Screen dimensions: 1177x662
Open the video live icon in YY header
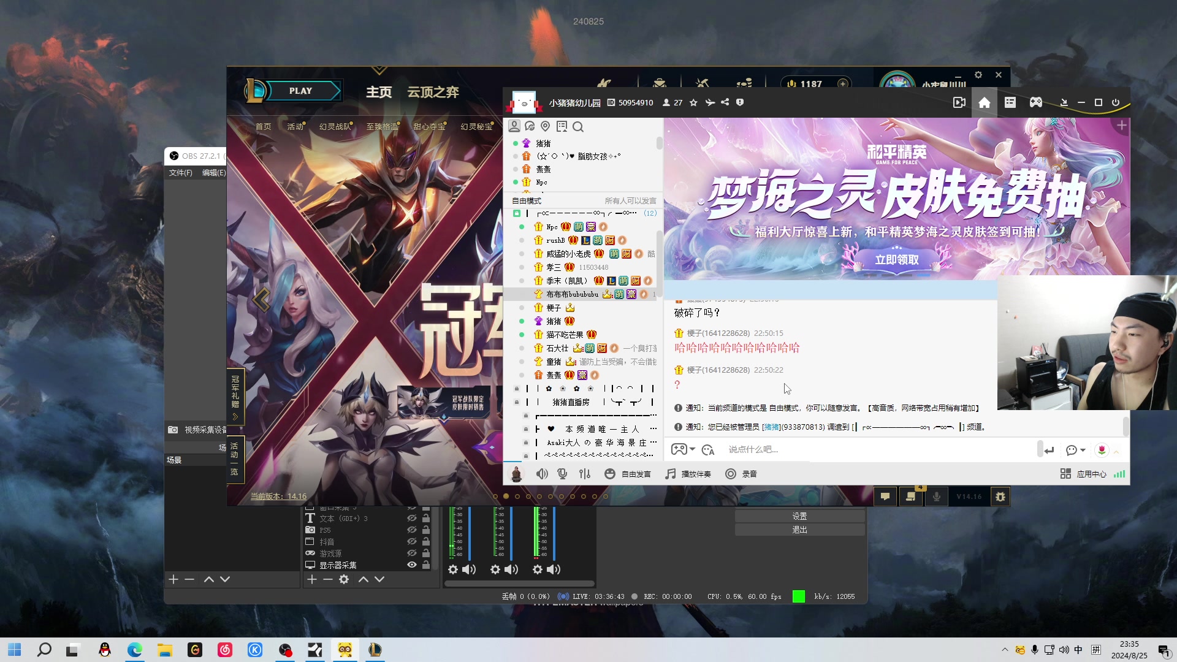click(x=959, y=102)
